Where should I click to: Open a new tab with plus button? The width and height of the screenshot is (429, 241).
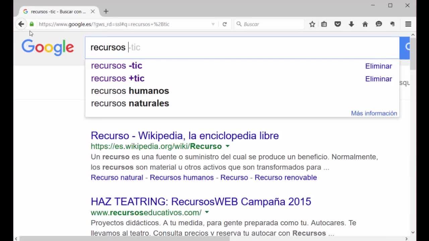pos(106,11)
